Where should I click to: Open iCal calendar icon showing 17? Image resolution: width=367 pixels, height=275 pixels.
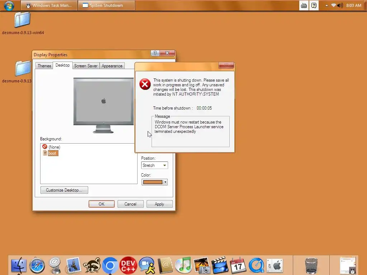238,266
